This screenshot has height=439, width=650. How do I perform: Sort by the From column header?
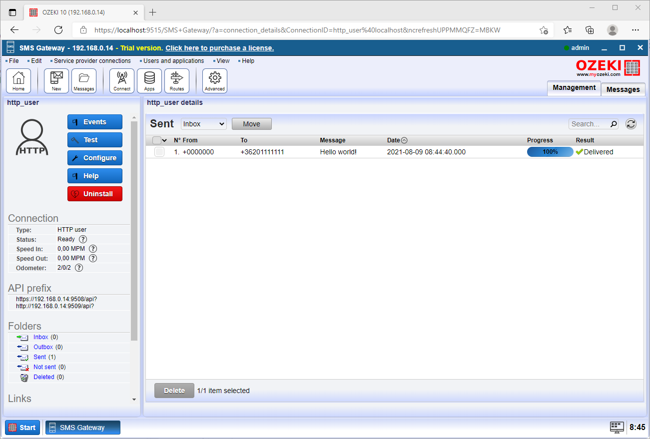190,140
